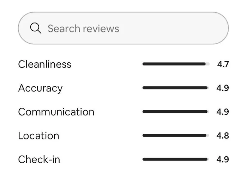This screenshot has height=176, width=247.
Task: Click the 4.9 Check-in score value
Action: (223, 159)
